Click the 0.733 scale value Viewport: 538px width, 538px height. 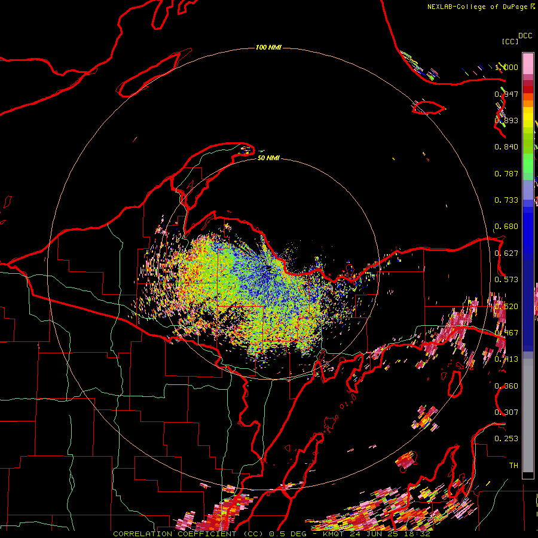tap(506, 200)
